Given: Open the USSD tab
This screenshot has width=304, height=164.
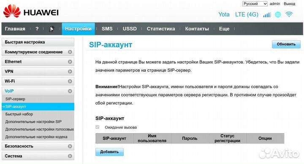Looking at the screenshot, I should 130,29.
